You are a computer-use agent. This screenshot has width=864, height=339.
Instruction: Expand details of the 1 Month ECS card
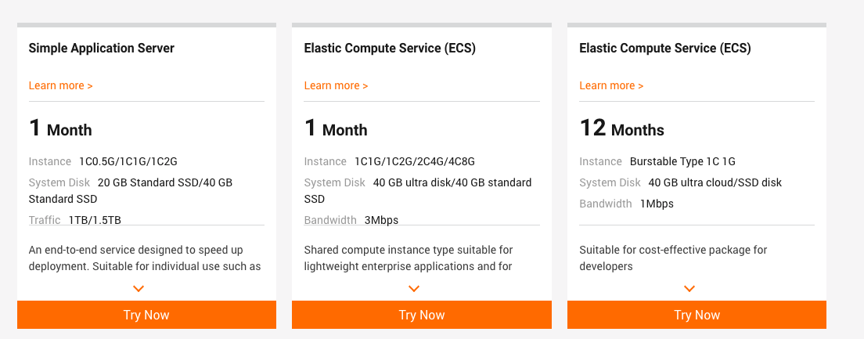click(414, 289)
